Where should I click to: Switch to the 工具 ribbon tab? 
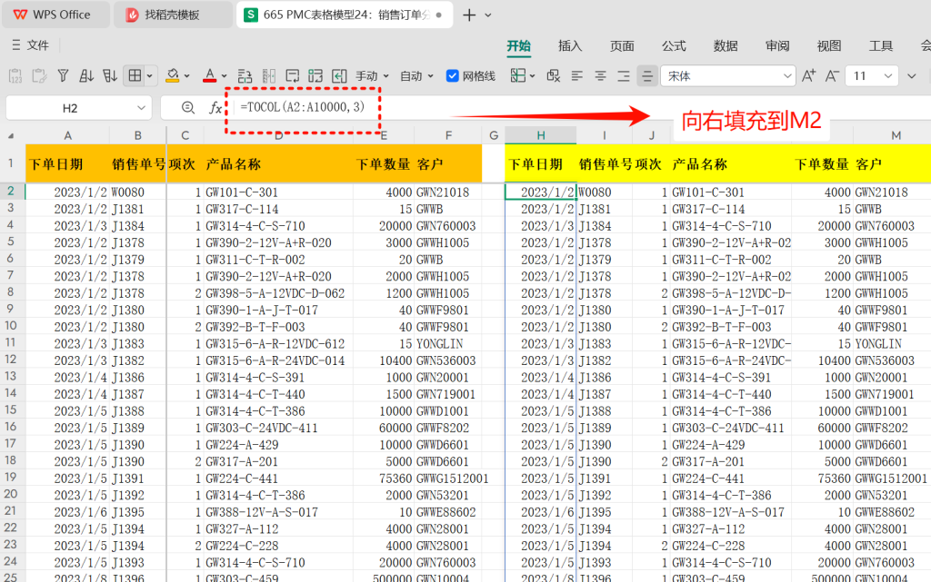pyautogui.click(x=881, y=45)
